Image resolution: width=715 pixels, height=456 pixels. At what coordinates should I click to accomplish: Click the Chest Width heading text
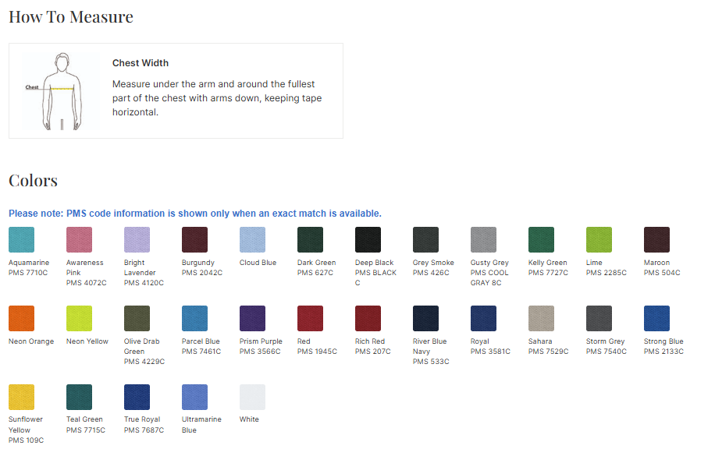[x=141, y=63]
